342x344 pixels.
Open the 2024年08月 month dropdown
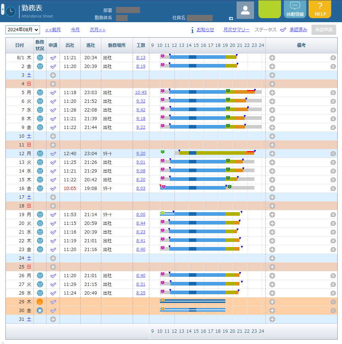(23, 30)
